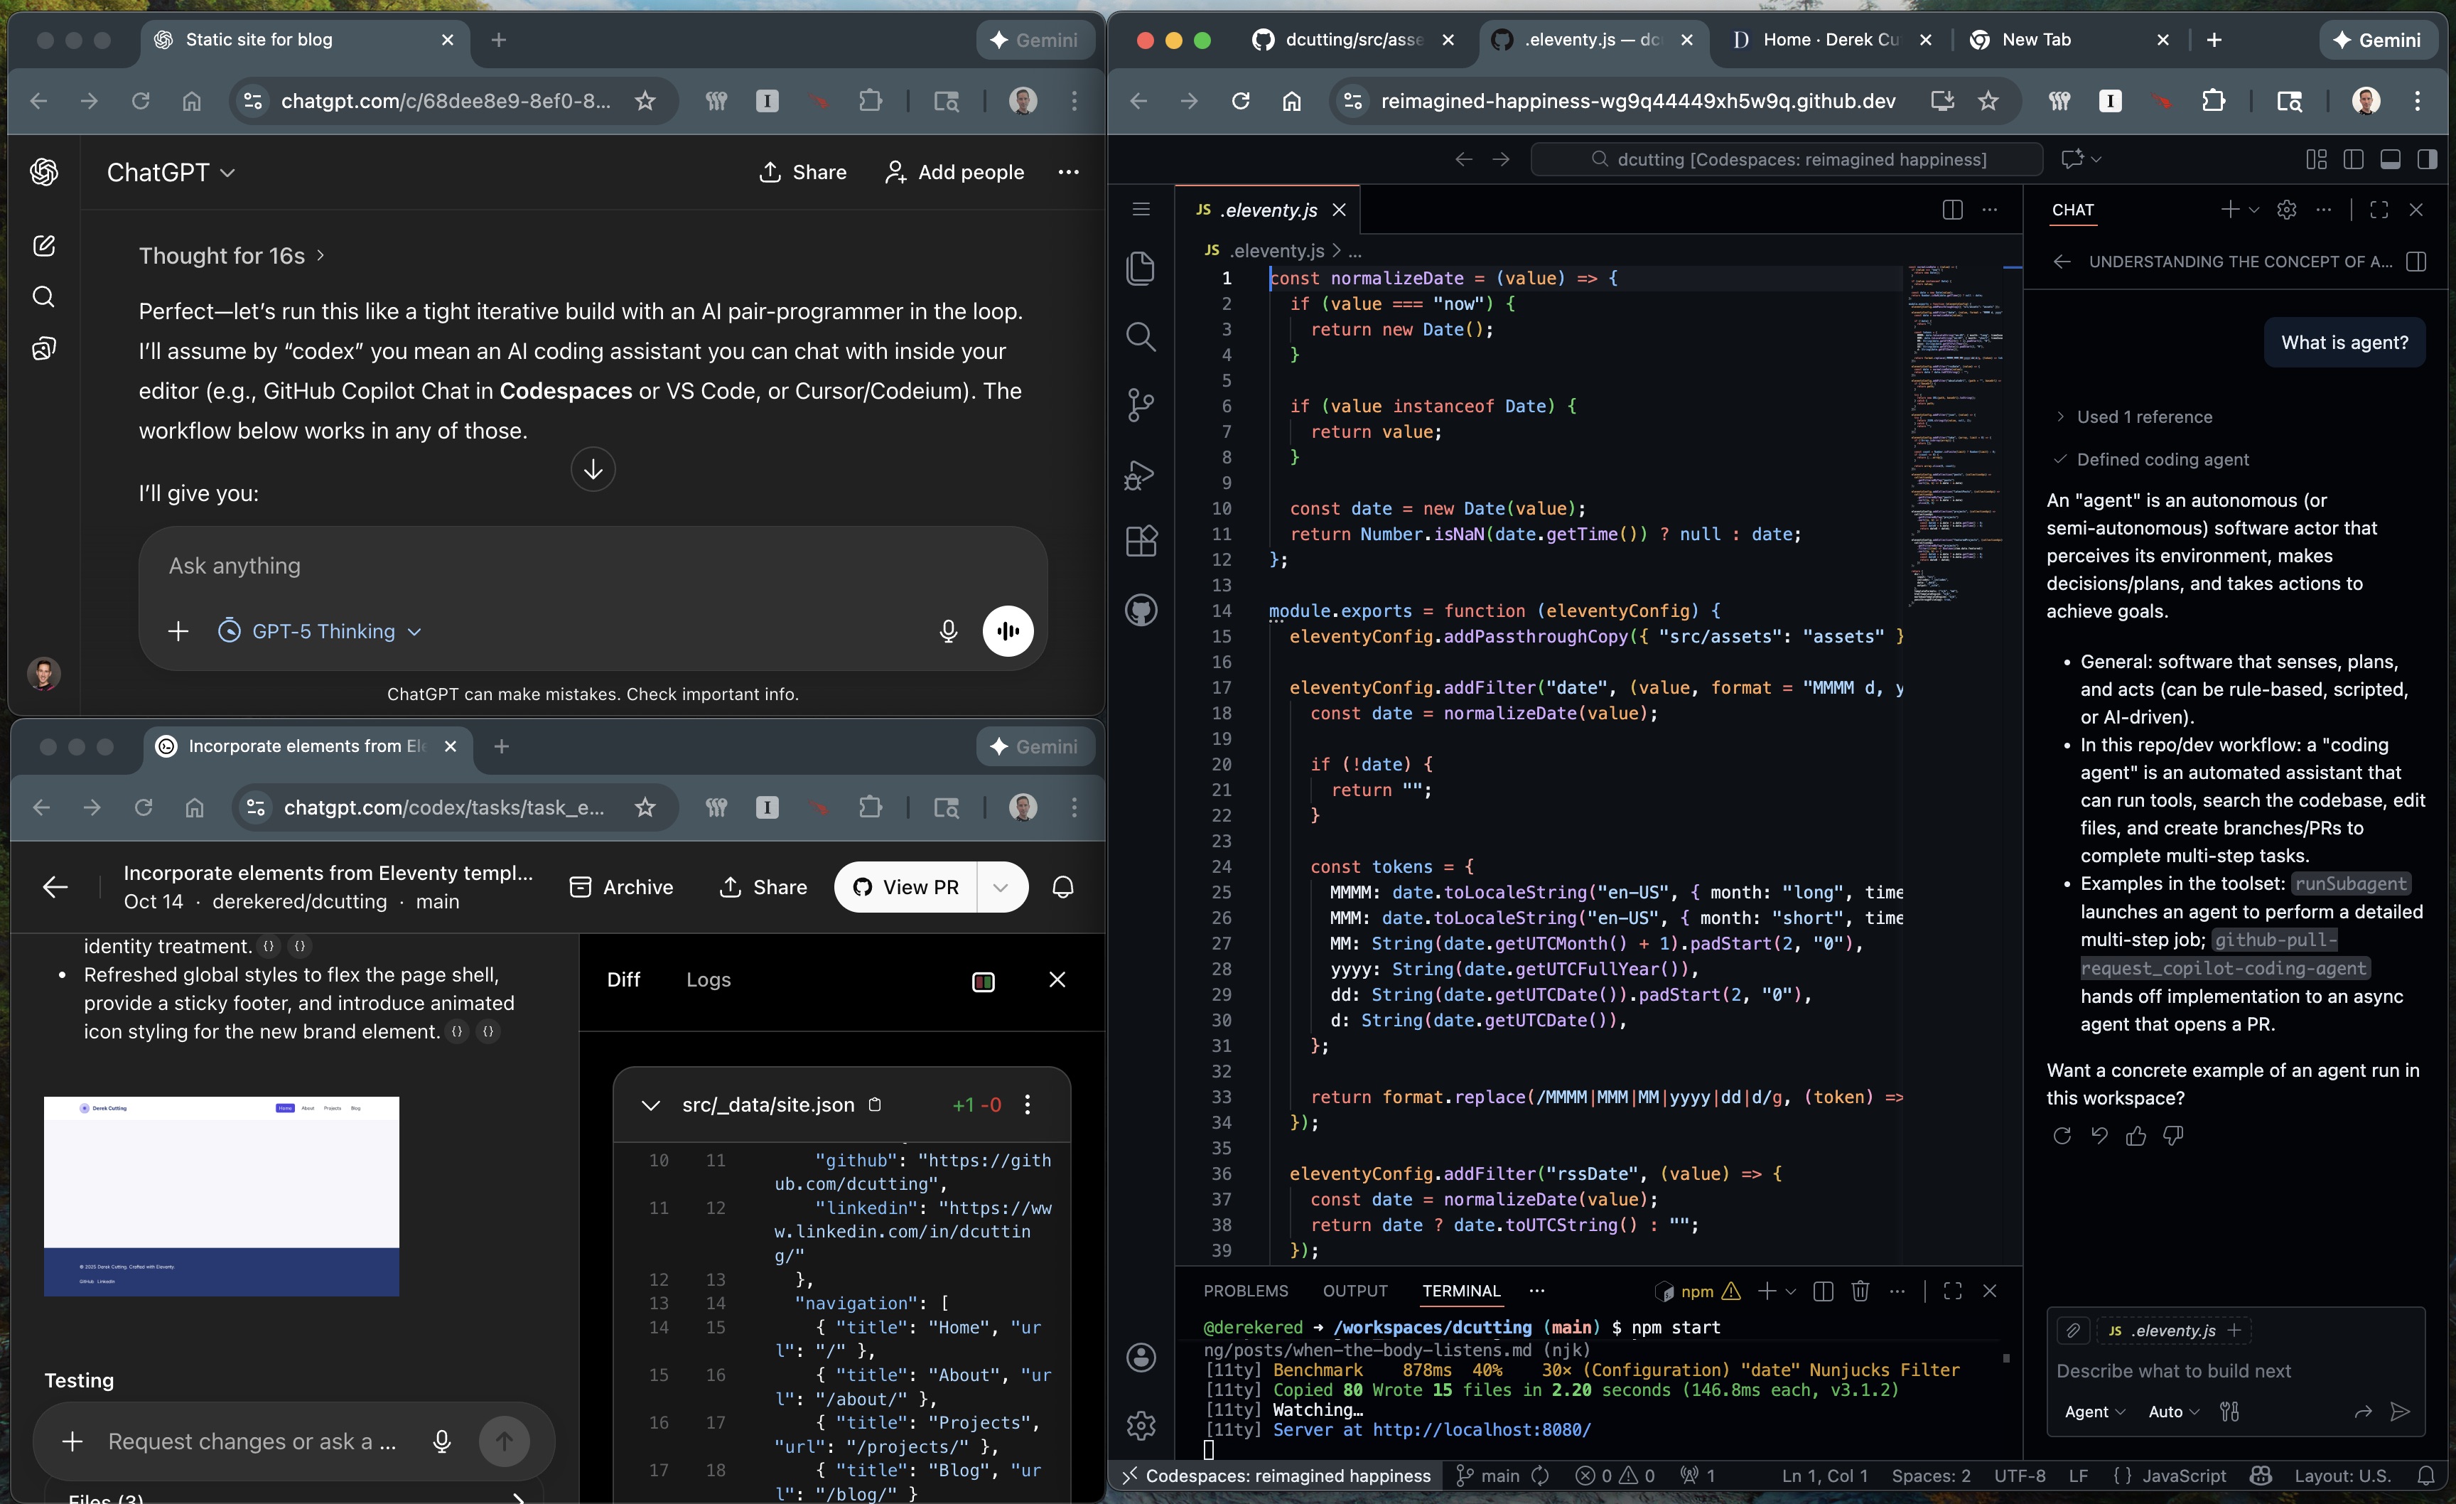
Task: Switch to the Logs tab in Codex view
Action: (x=708, y=979)
